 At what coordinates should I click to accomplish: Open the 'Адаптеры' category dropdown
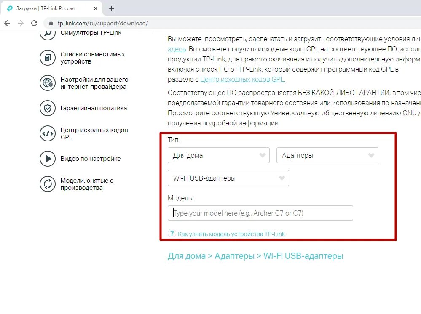[x=327, y=155]
